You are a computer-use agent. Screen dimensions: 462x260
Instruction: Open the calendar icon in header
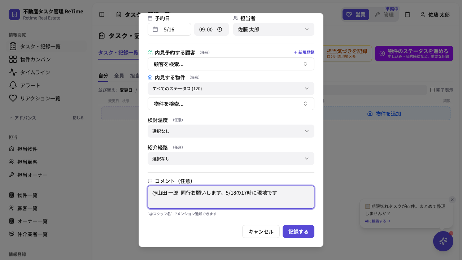coord(407,14)
